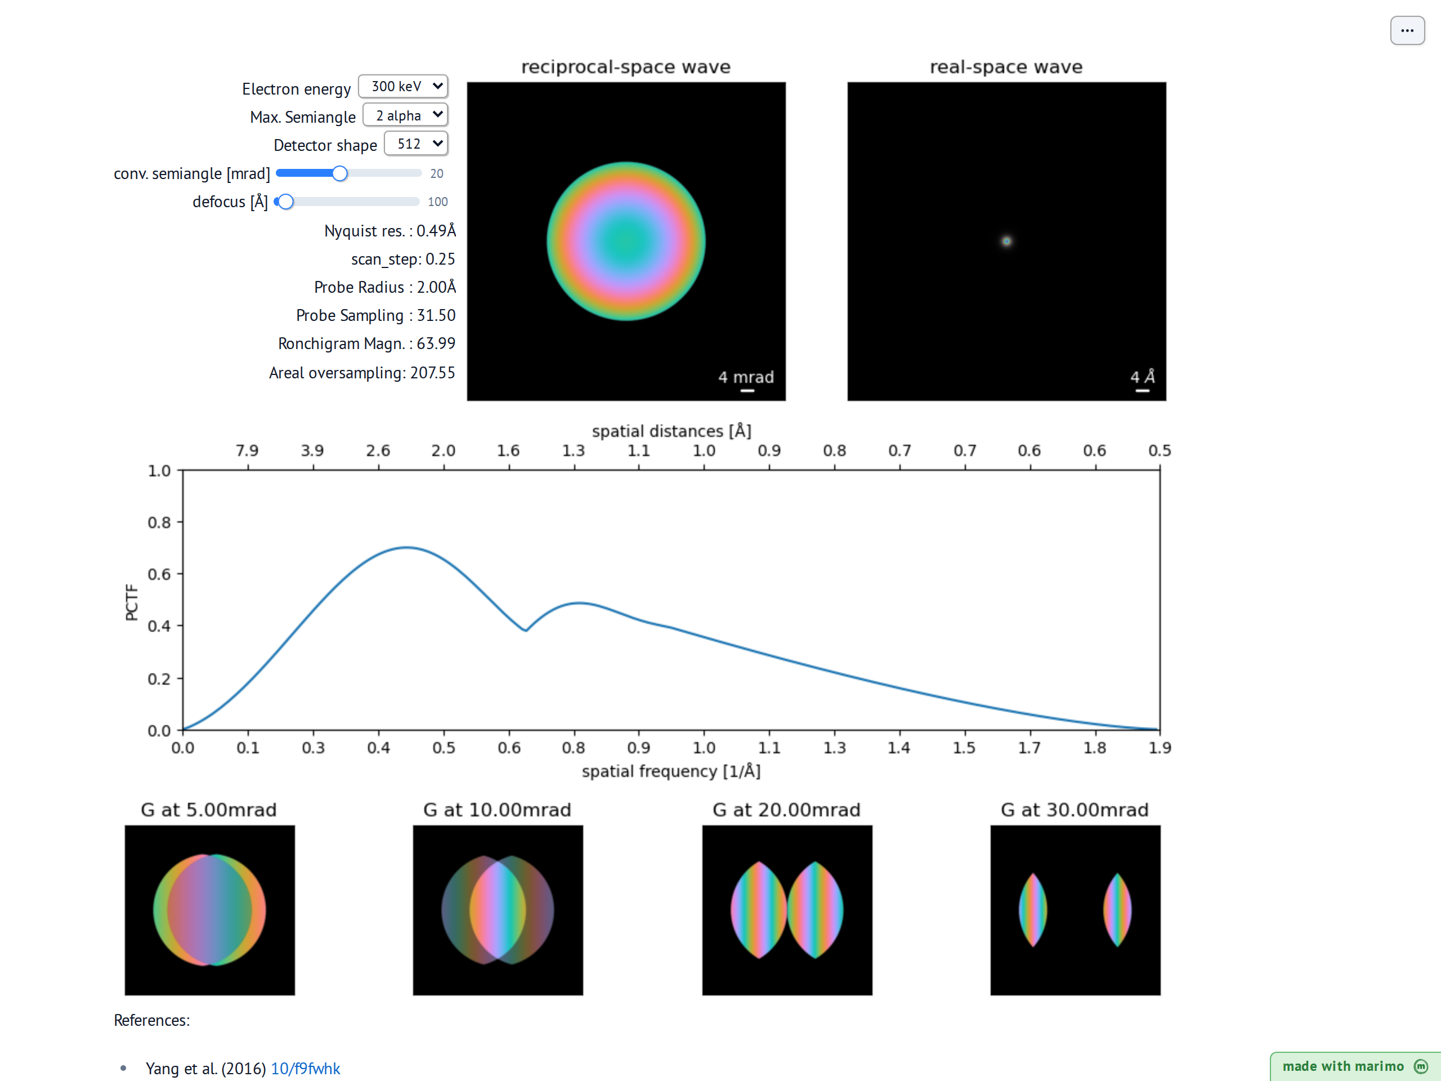The image size is (1441, 1081).
Task: Click the PCTF curve peak in plot
Action: (x=406, y=547)
